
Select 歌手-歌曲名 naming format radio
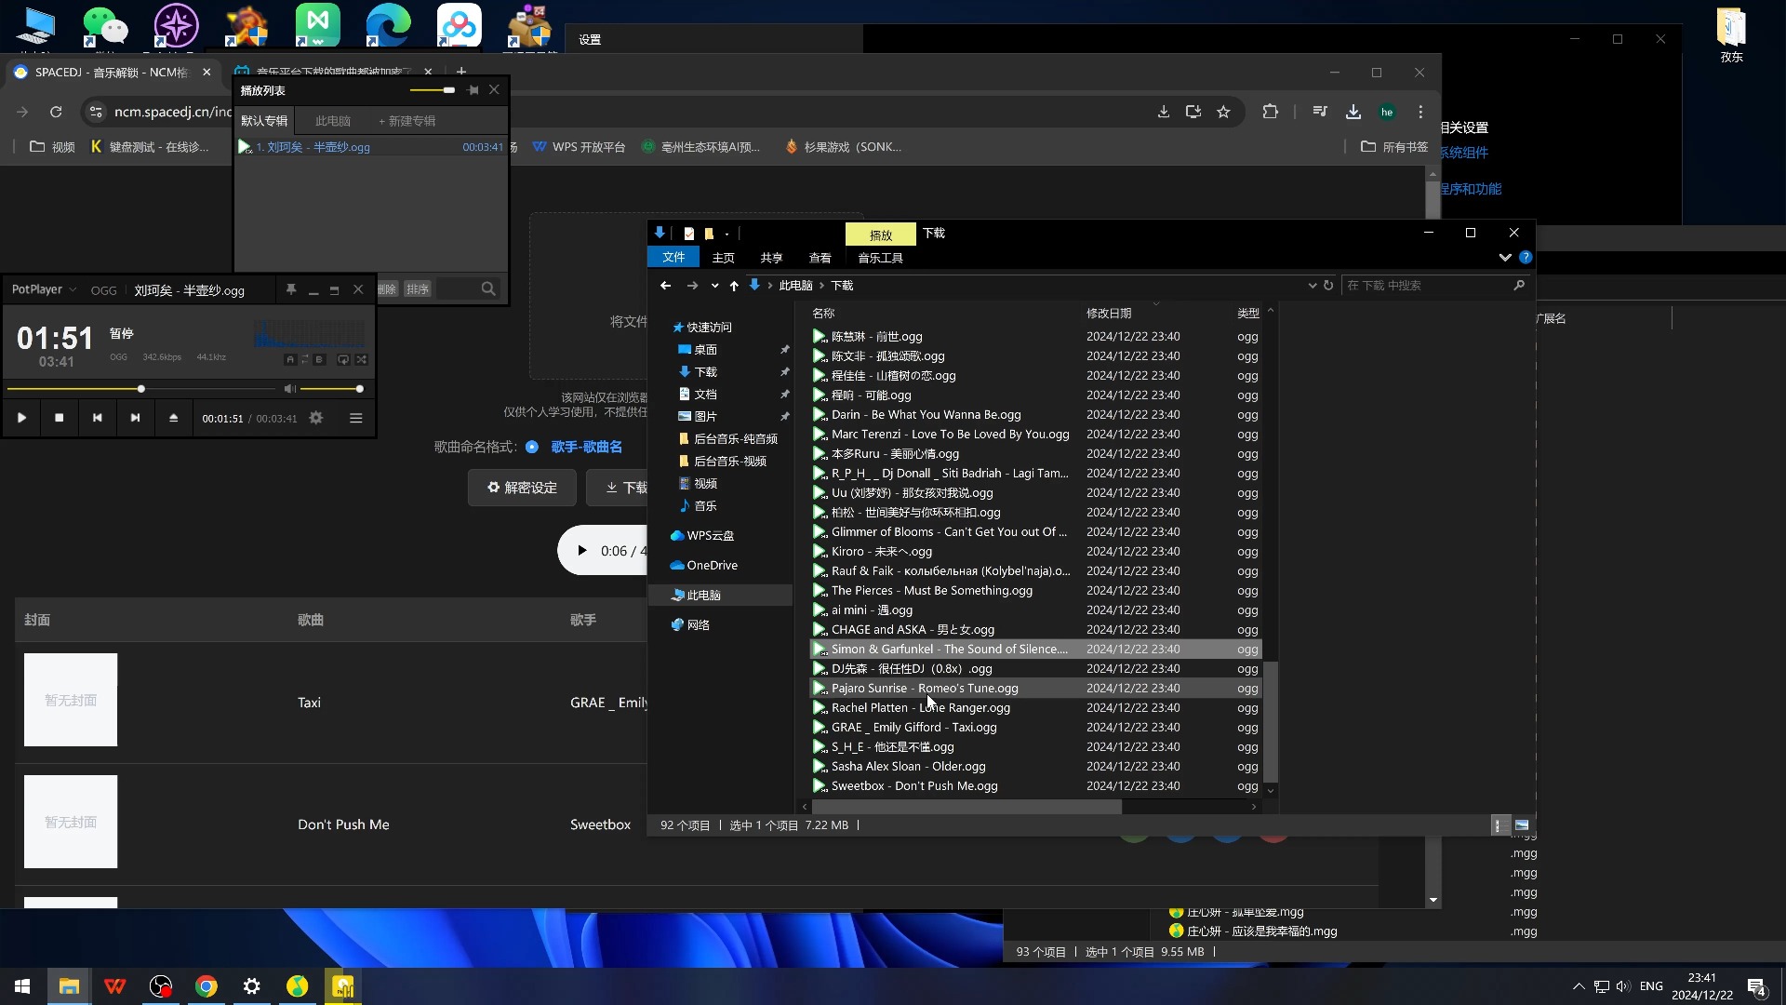[x=532, y=448]
